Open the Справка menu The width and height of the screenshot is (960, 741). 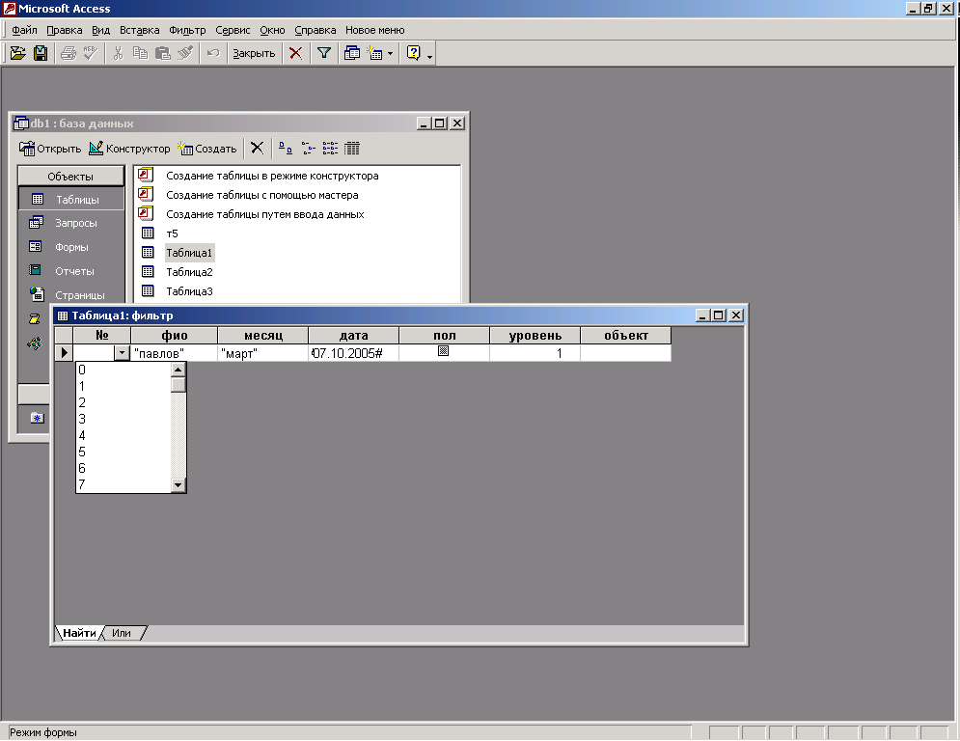pos(315,30)
